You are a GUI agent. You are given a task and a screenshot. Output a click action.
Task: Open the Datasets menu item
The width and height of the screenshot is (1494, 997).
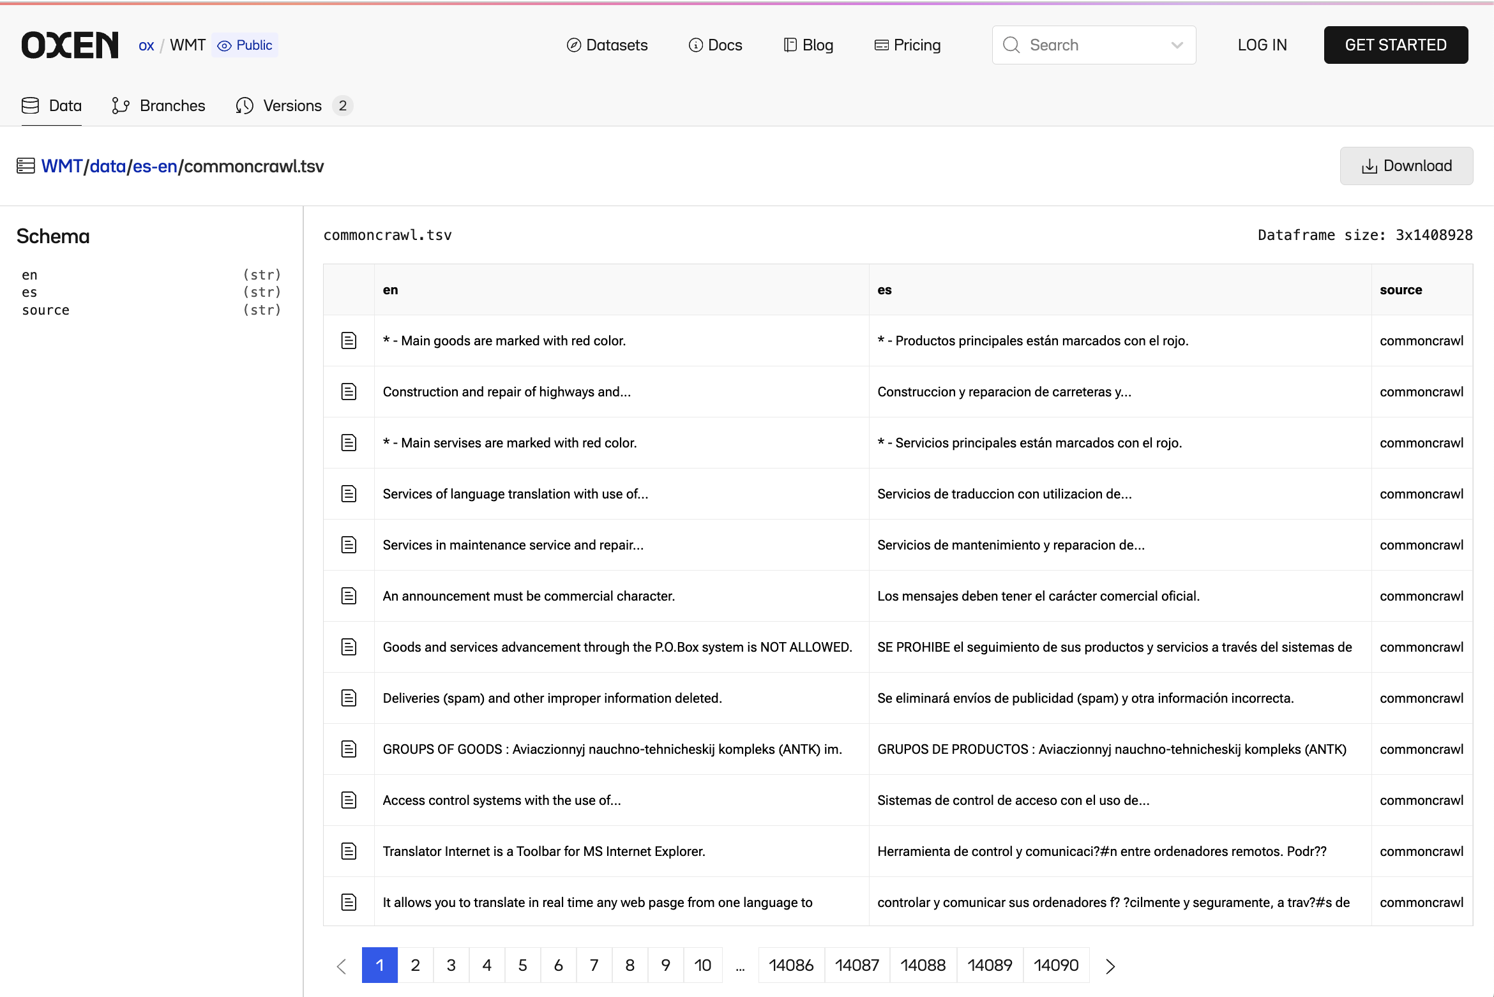click(607, 45)
